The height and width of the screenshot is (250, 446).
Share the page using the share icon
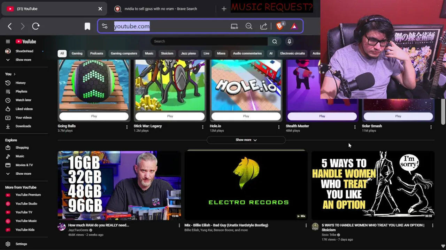click(x=264, y=26)
